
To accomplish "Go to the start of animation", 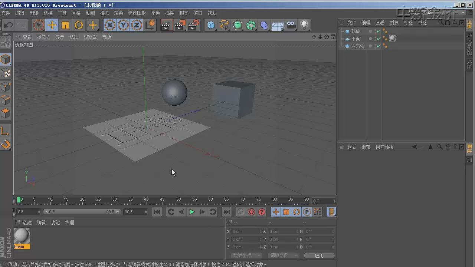I will [157, 212].
